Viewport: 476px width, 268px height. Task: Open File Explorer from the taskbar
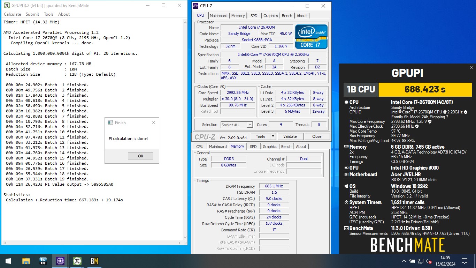(26, 261)
